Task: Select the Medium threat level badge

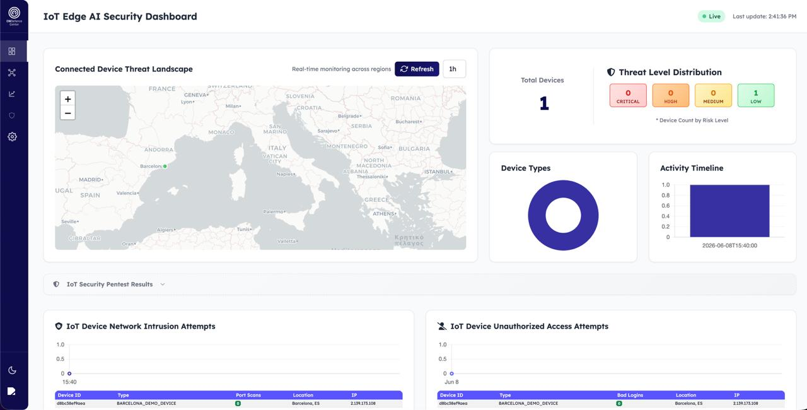Action: click(713, 95)
